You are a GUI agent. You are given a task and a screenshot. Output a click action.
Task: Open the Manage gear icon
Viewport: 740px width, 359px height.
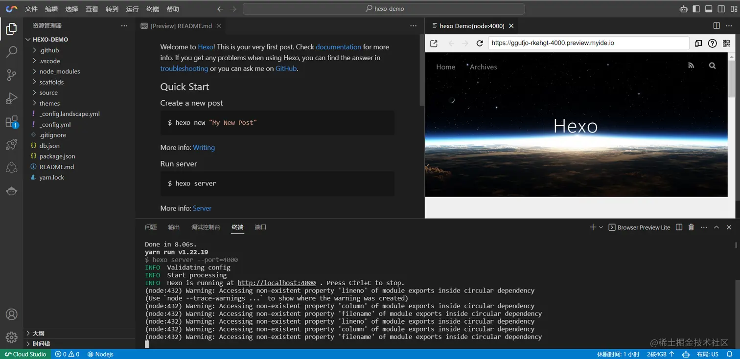[11, 337]
